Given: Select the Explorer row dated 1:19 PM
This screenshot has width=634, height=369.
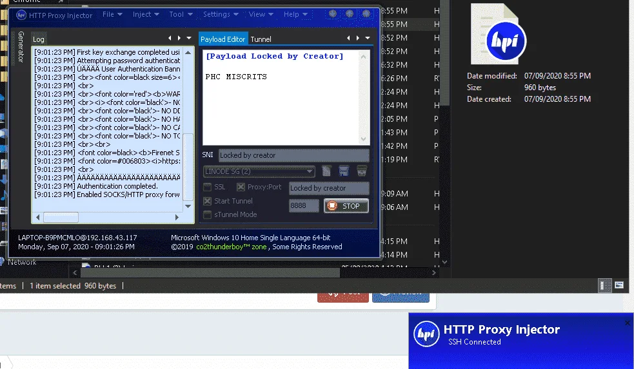Looking at the screenshot, I should pyautogui.click(x=412, y=160).
